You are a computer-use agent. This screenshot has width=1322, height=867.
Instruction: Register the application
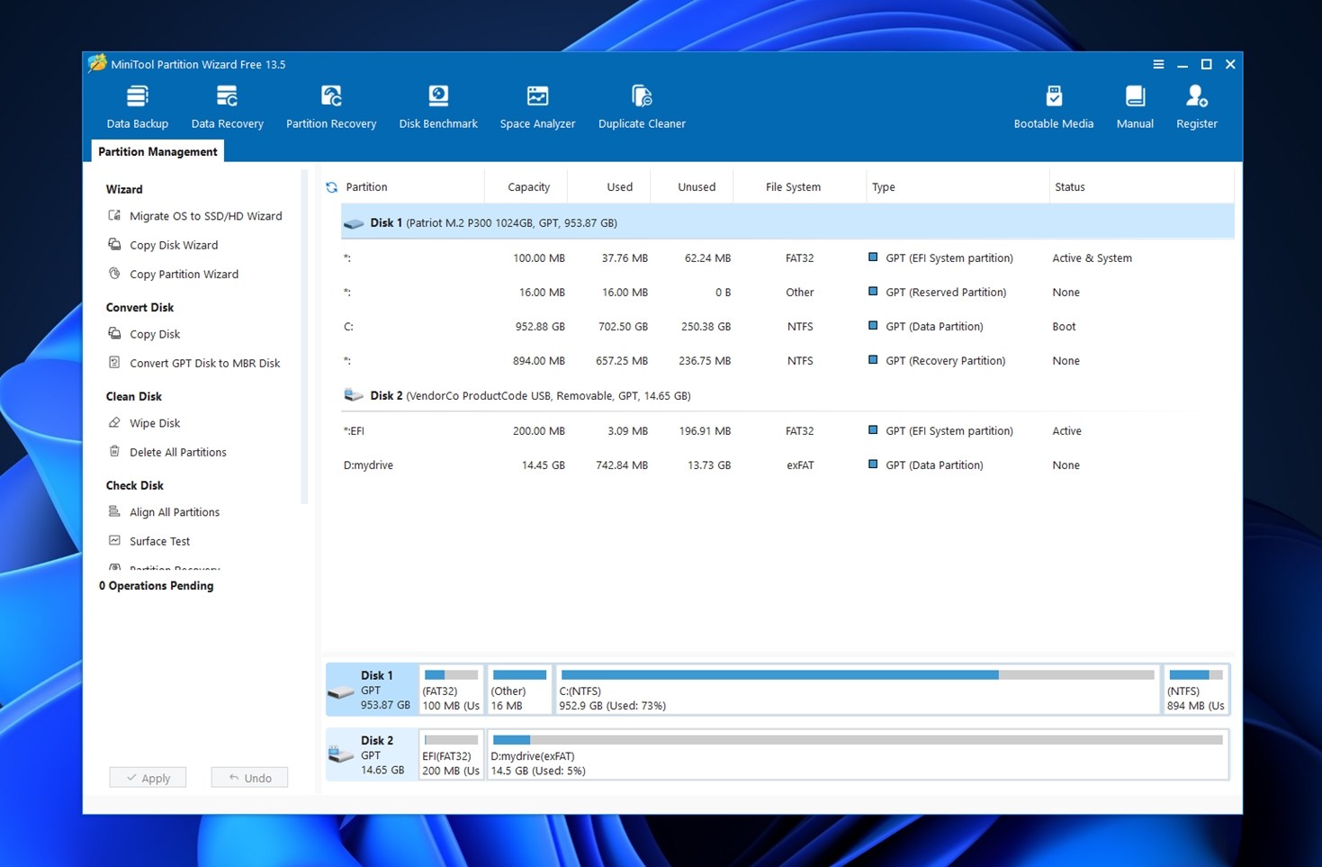coord(1195,105)
